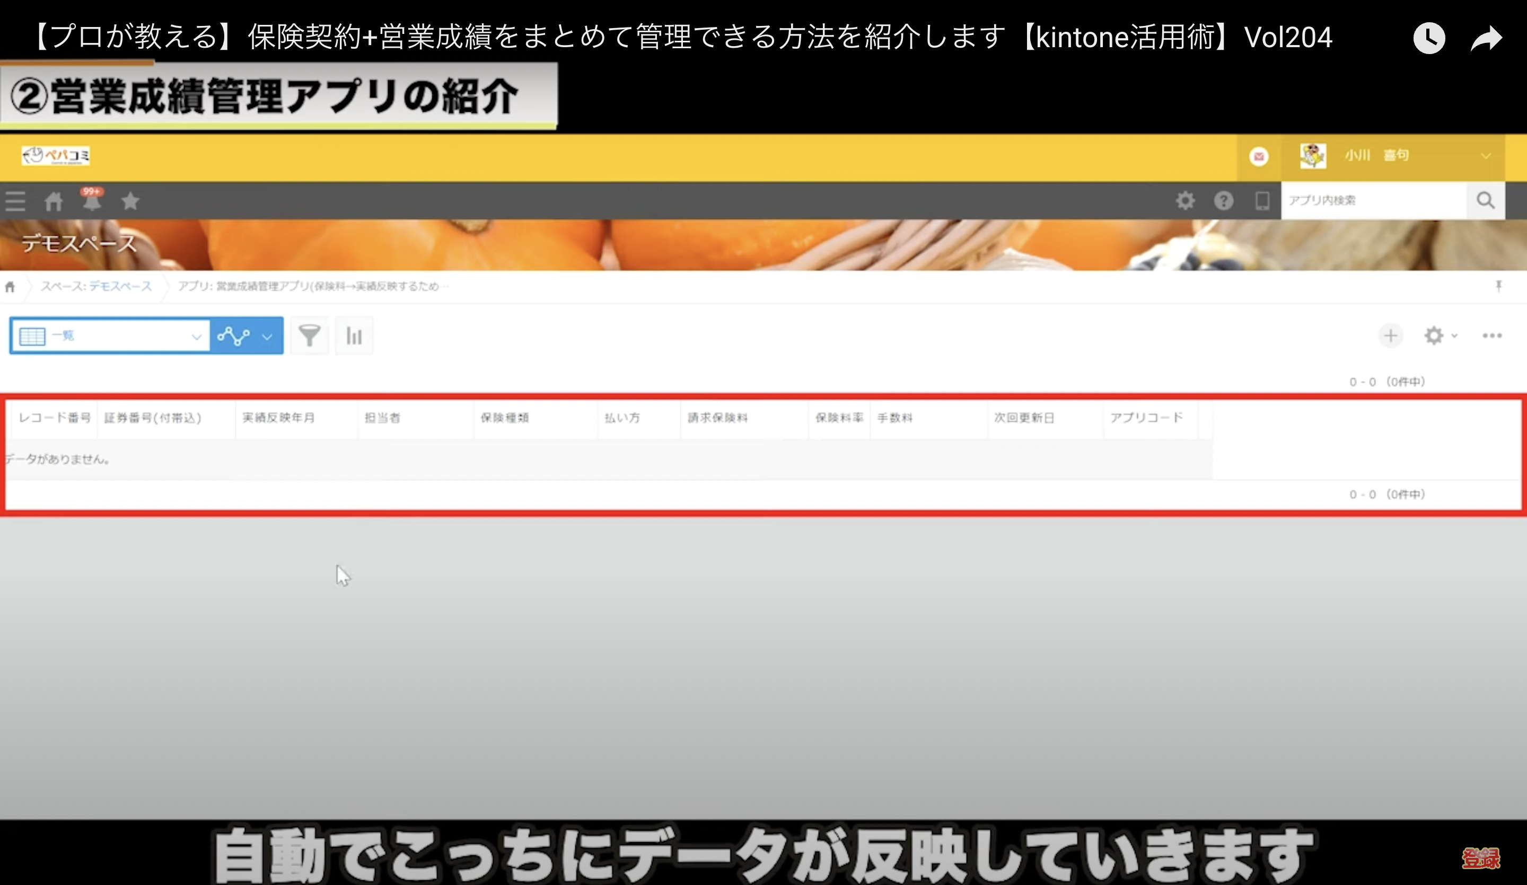
Task: Open the bar chart aggregate icon
Action: pyautogui.click(x=354, y=335)
